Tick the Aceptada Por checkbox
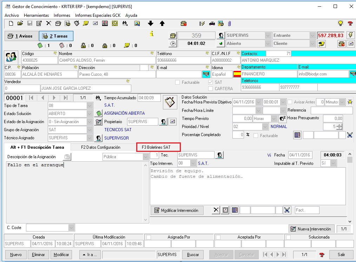 pos(218,237)
